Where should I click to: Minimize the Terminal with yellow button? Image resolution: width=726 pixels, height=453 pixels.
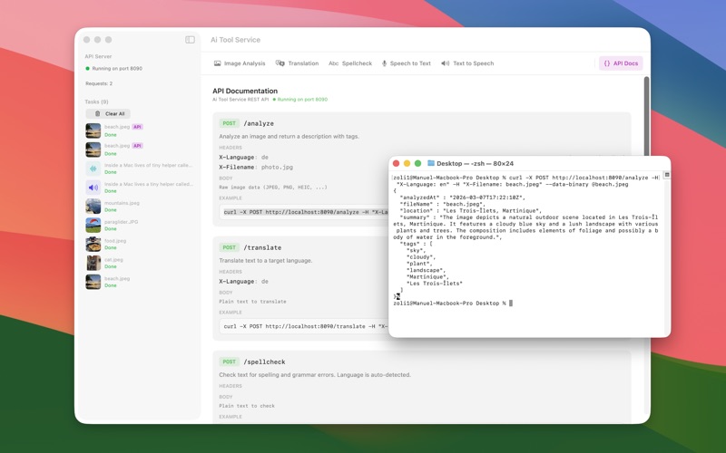pos(407,163)
